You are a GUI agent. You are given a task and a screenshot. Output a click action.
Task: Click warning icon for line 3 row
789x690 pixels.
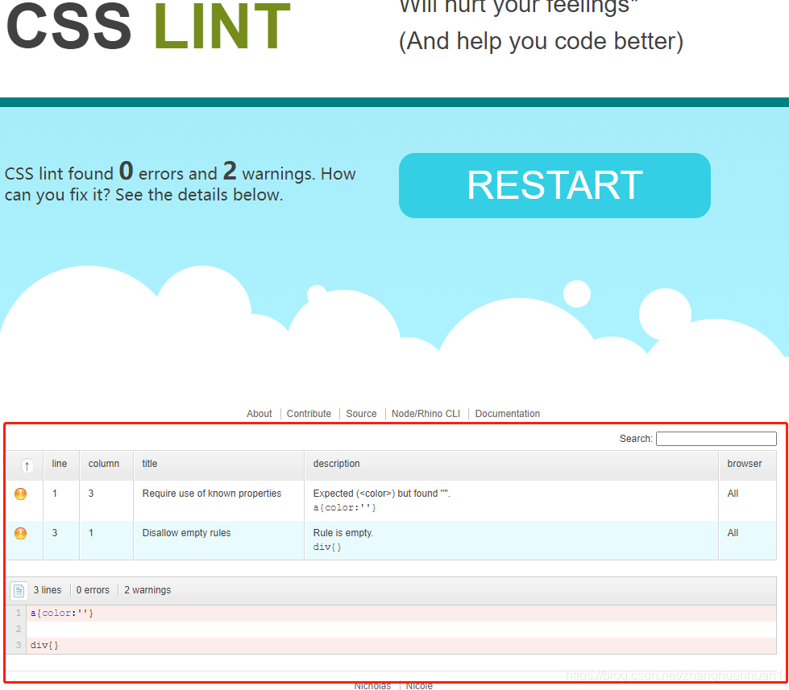coord(21,533)
